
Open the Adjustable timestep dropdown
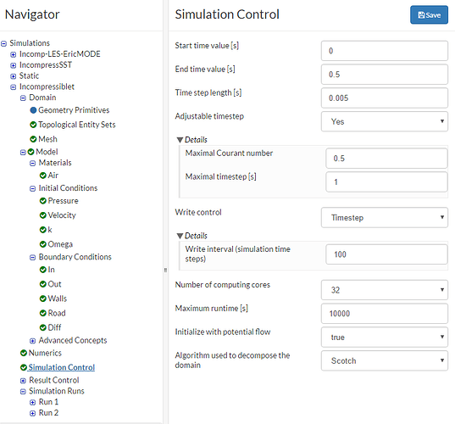tap(385, 121)
